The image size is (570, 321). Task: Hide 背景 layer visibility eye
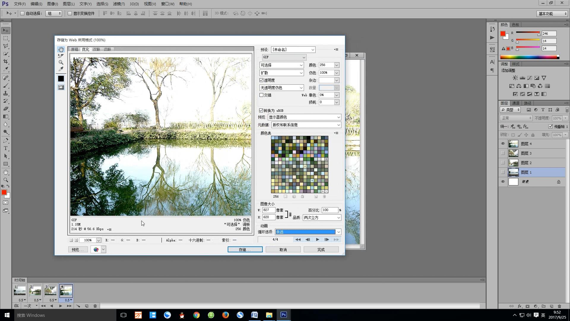click(503, 182)
